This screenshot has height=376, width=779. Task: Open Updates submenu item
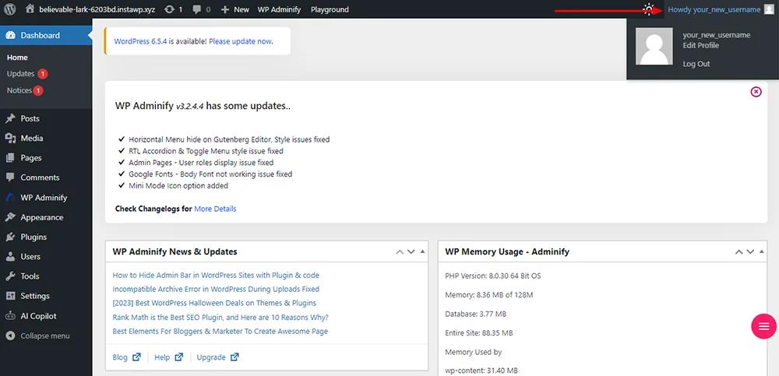point(20,73)
